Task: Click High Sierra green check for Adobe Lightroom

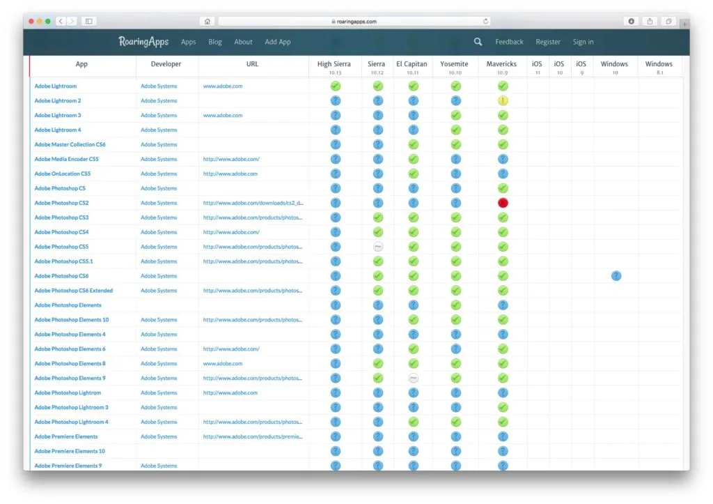Action: click(x=335, y=86)
